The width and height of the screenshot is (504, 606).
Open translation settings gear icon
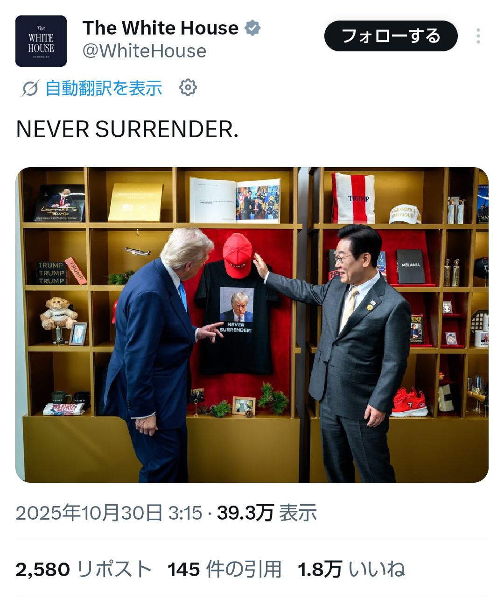[x=188, y=87]
